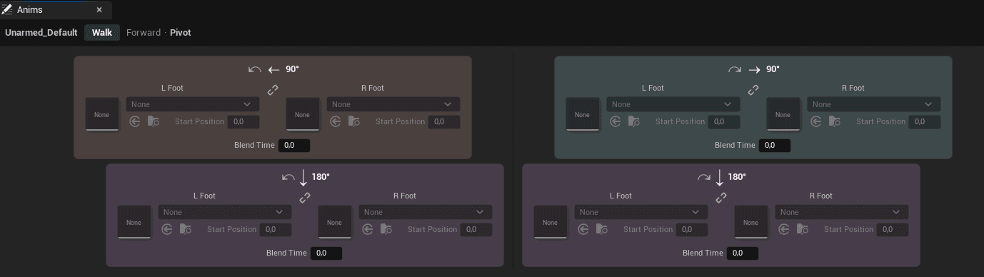
Task: Click Unarmed_Default breadcrumb
Action: click(x=41, y=32)
